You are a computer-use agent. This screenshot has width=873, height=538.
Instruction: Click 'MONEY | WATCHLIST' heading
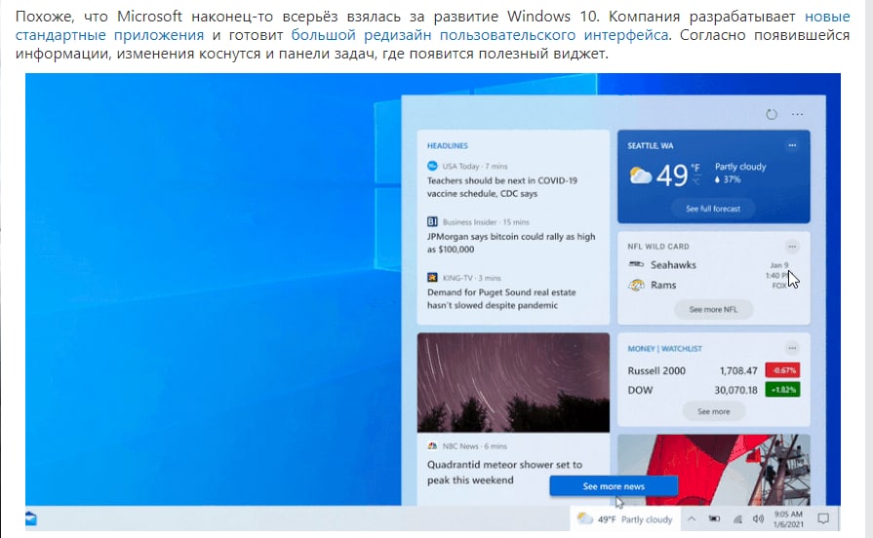[665, 349]
